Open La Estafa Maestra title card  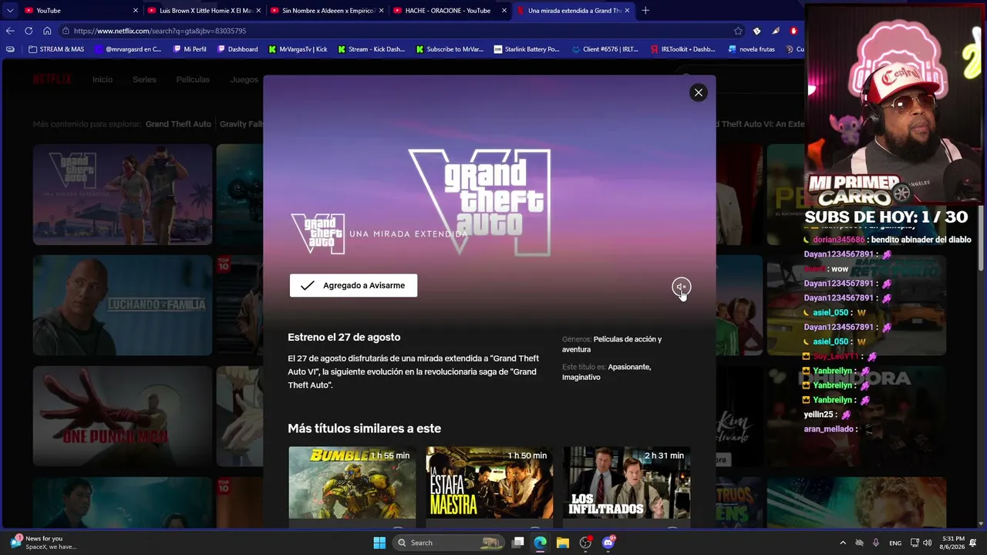(x=490, y=483)
